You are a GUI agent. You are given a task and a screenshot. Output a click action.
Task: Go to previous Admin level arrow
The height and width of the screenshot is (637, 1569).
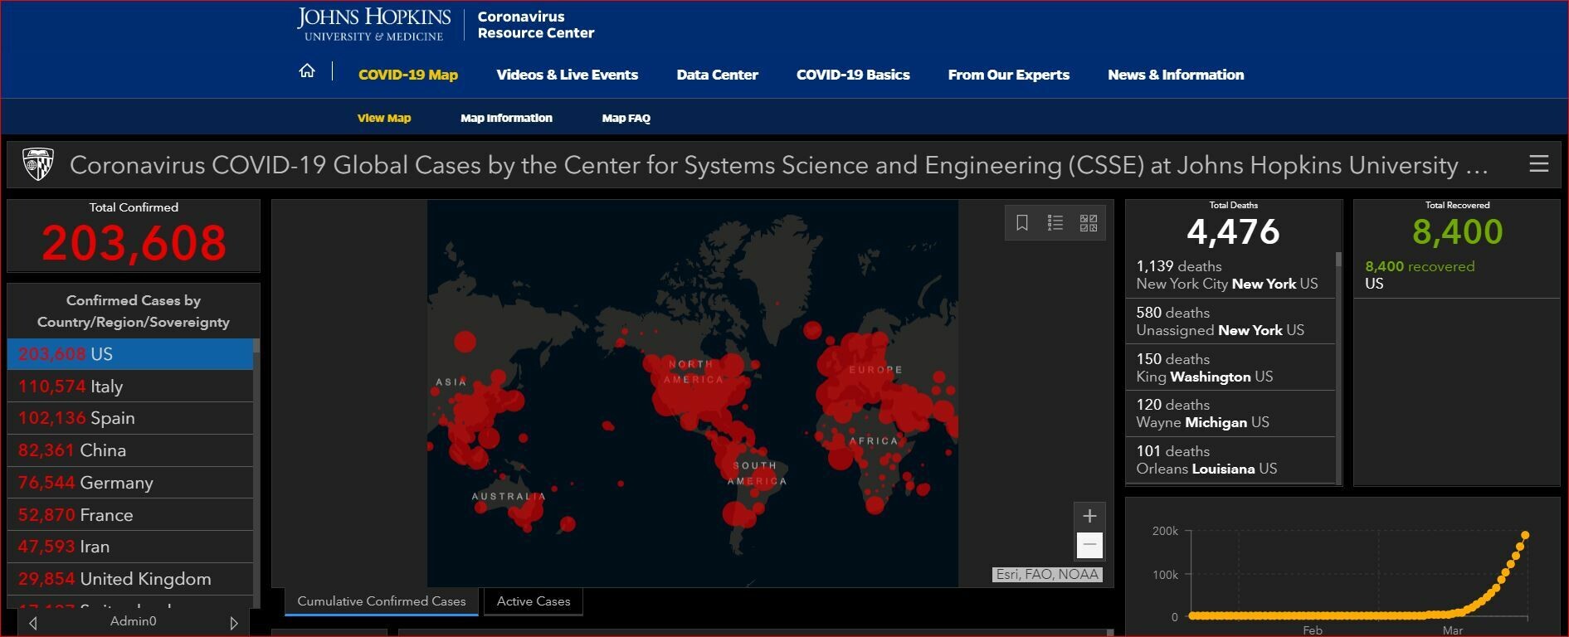(33, 622)
